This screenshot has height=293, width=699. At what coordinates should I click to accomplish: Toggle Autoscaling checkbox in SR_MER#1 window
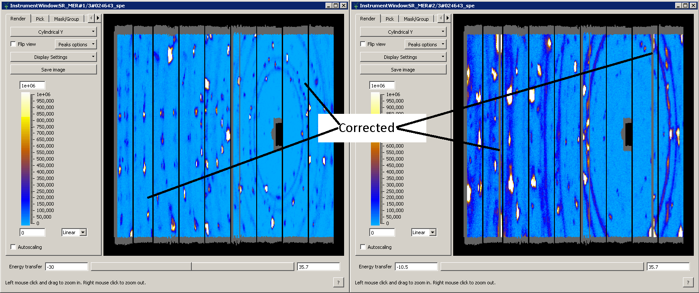(13, 247)
